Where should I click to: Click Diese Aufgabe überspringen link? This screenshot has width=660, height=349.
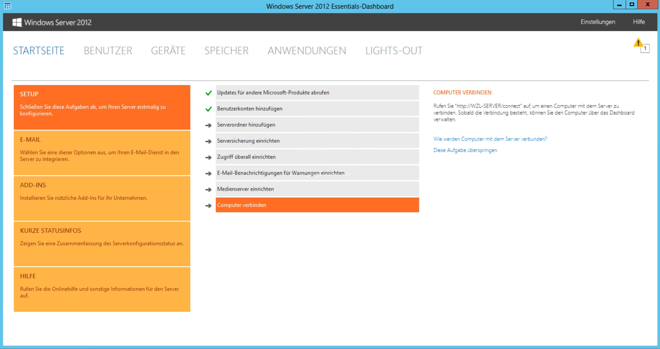point(465,150)
